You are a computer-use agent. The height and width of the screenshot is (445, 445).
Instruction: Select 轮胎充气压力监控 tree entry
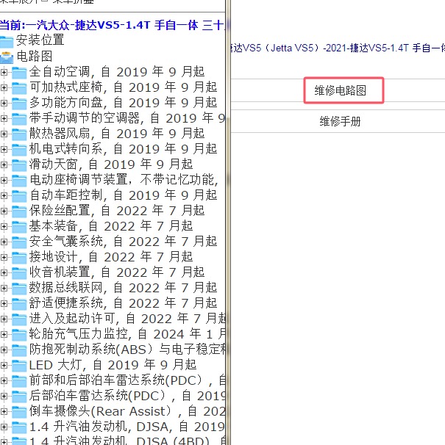tap(127, 334)
